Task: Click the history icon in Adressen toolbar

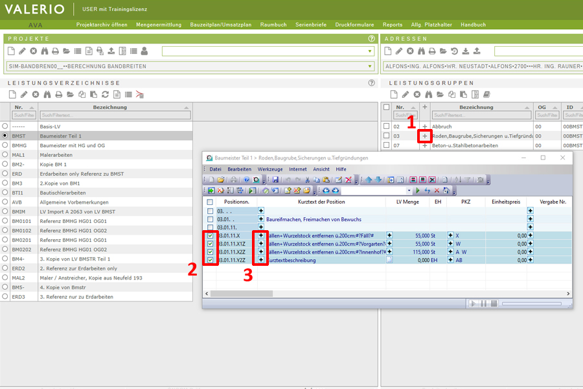Action: point(454,51)
